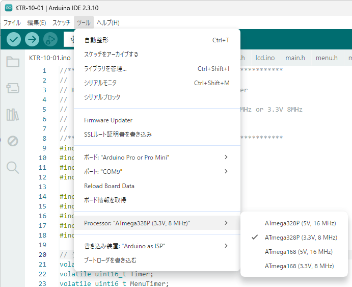Screen dimensions: 352x287
Task: Switch to the lcd.ino tab
Action: [265, 58]
